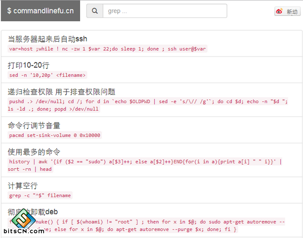The height and width of the screenshot is (238, 303).
Task: Open the 彻底的卸载deb entry title
Action: tap(33, 212)
